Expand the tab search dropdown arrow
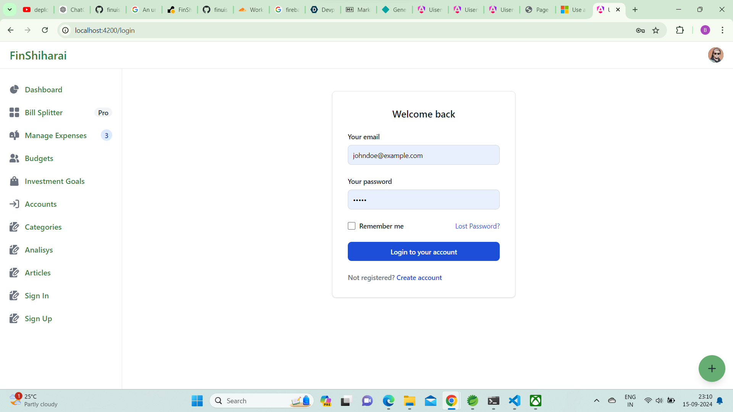The height and width of the screenshot is (412, 733). [x=10, y=10]
